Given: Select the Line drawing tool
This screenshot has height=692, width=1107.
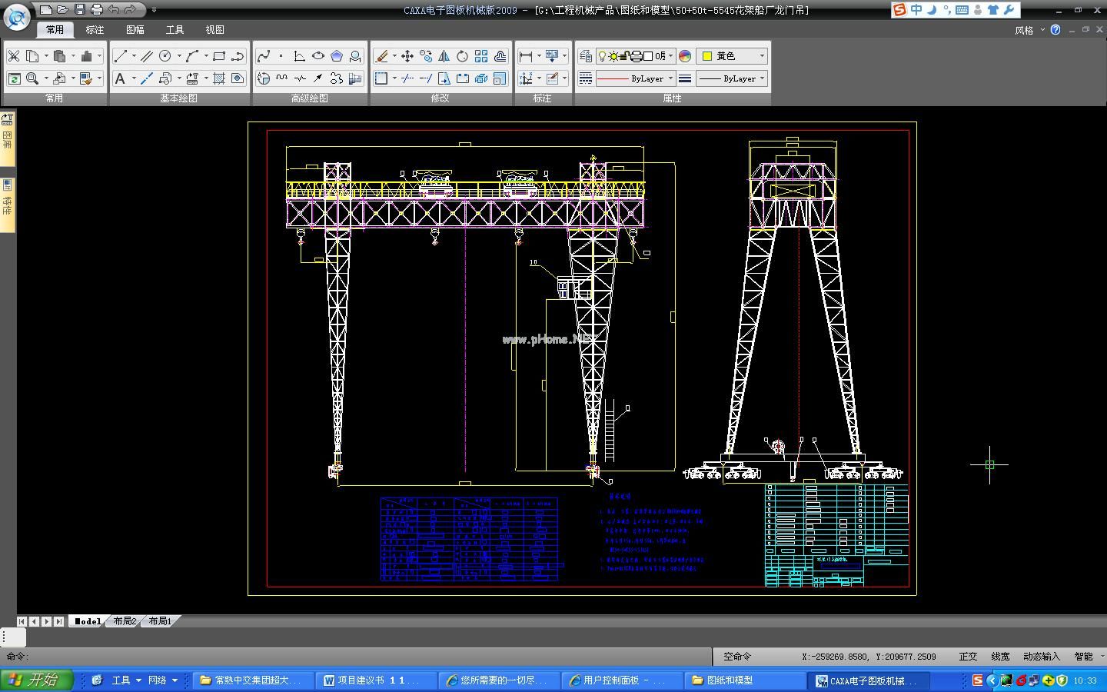Looking at the screenshot, I should 120,56.
